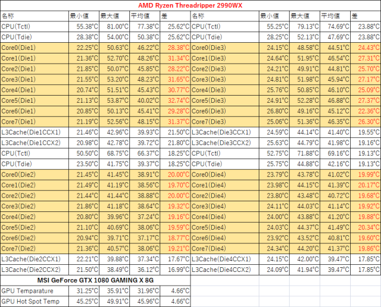Image resolution: width=381 pixels, height=307 pixels.
Task: Click the Core5(Die1) row label
Action: (34, 100)
